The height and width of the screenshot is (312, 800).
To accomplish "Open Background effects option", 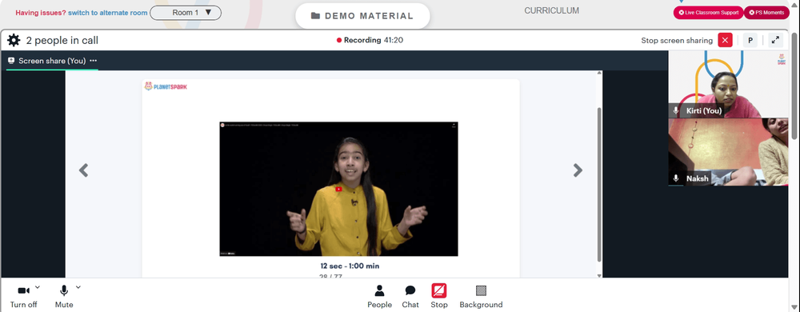I will point(481,296).
